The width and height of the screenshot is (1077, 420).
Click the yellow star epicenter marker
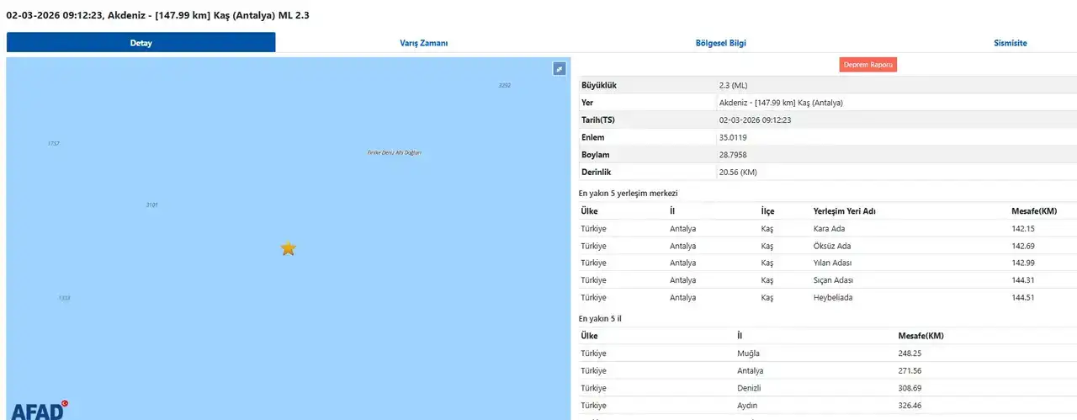(288, 248)
